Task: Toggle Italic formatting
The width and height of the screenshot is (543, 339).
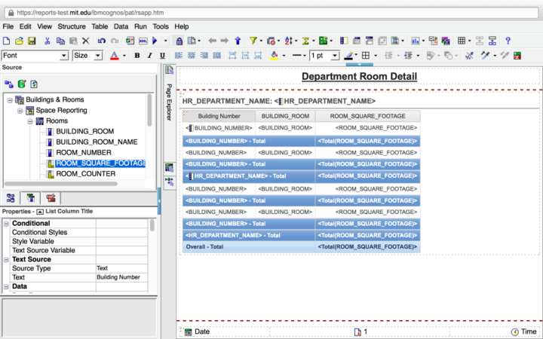Action: pyautogui.click(x=150, y=56)
